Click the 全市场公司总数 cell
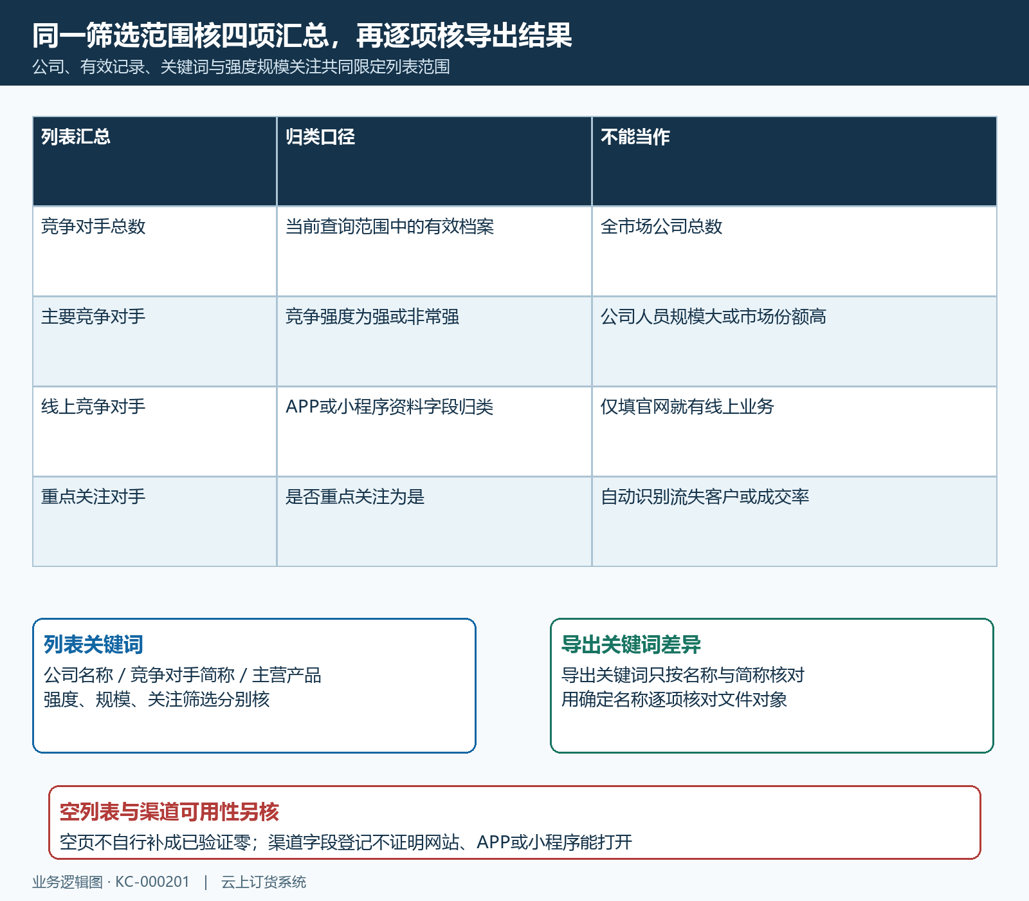 [x=794, y=252]
